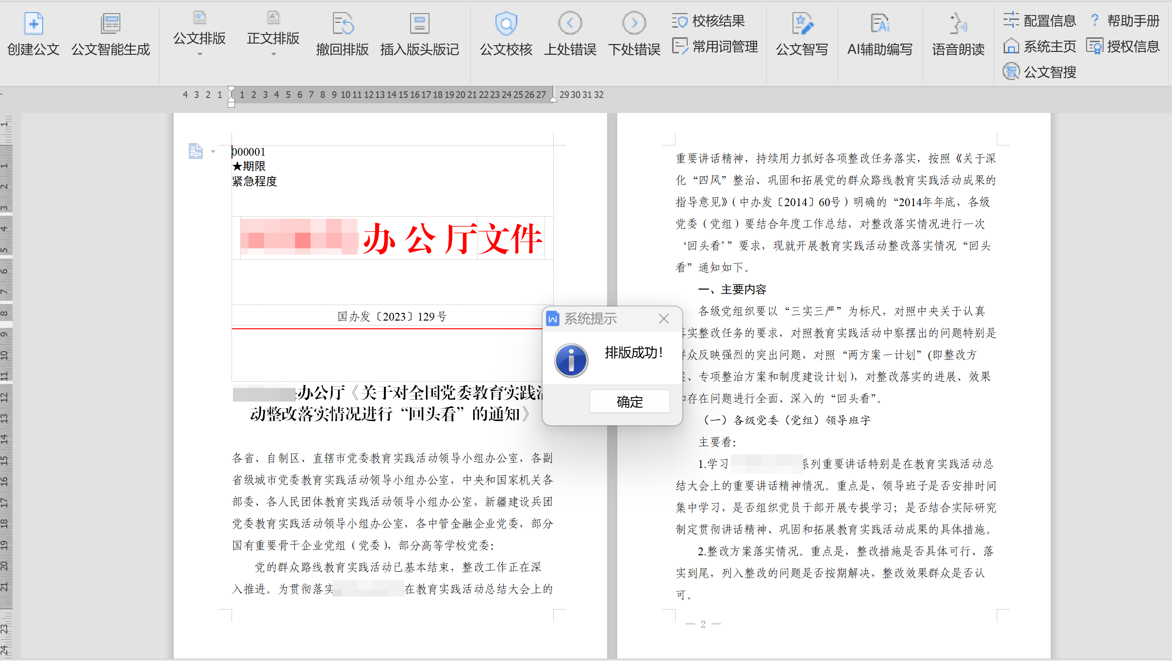Open 常用词管理 item

click(x=715, y=47)
